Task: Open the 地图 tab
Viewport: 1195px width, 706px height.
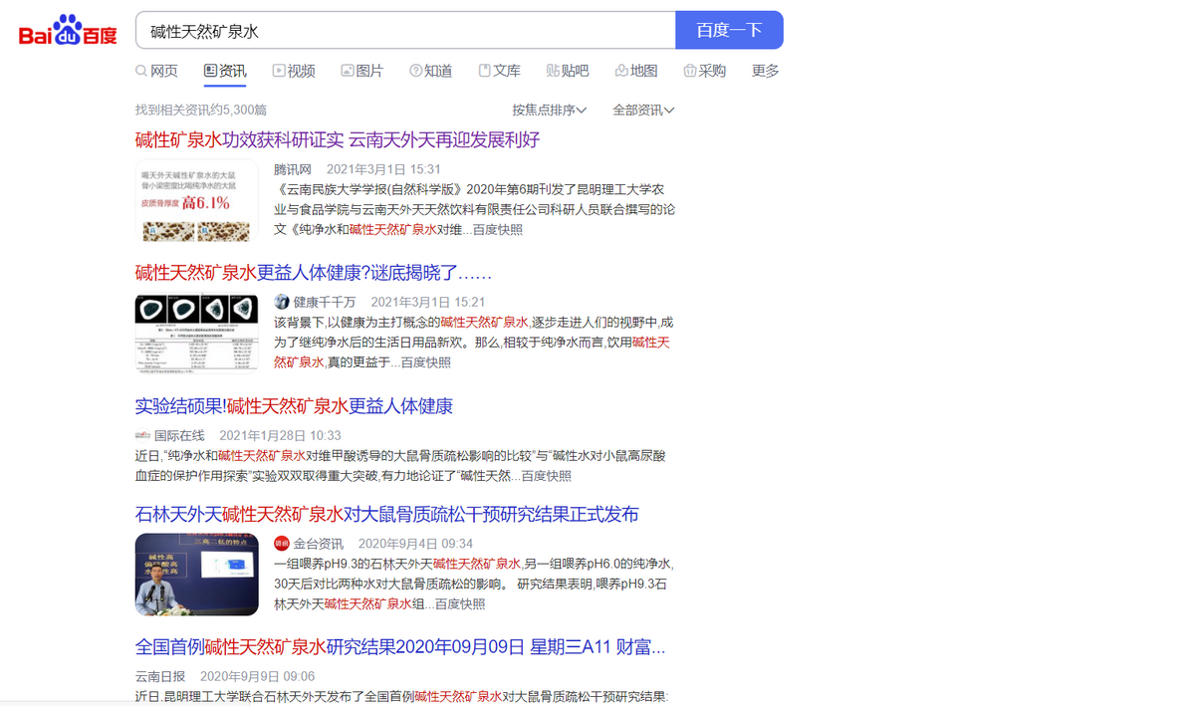Action: [636, 71]
